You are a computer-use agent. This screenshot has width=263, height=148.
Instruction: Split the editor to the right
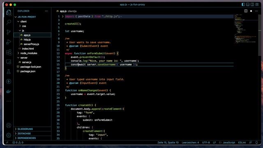pyautogui.click(x=246, y=11)
